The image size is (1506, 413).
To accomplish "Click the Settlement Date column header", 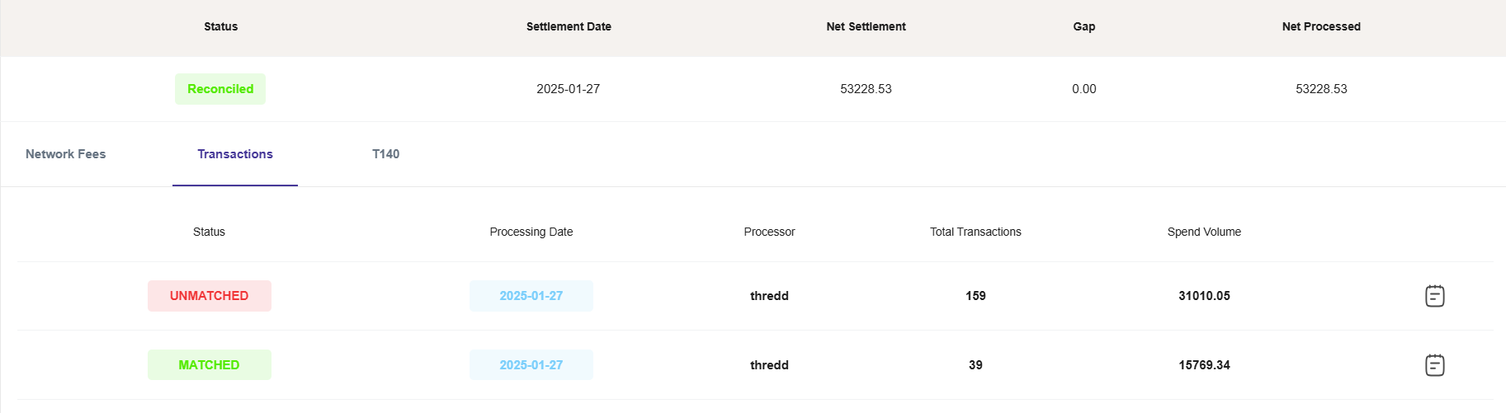I will click(569, 26).
